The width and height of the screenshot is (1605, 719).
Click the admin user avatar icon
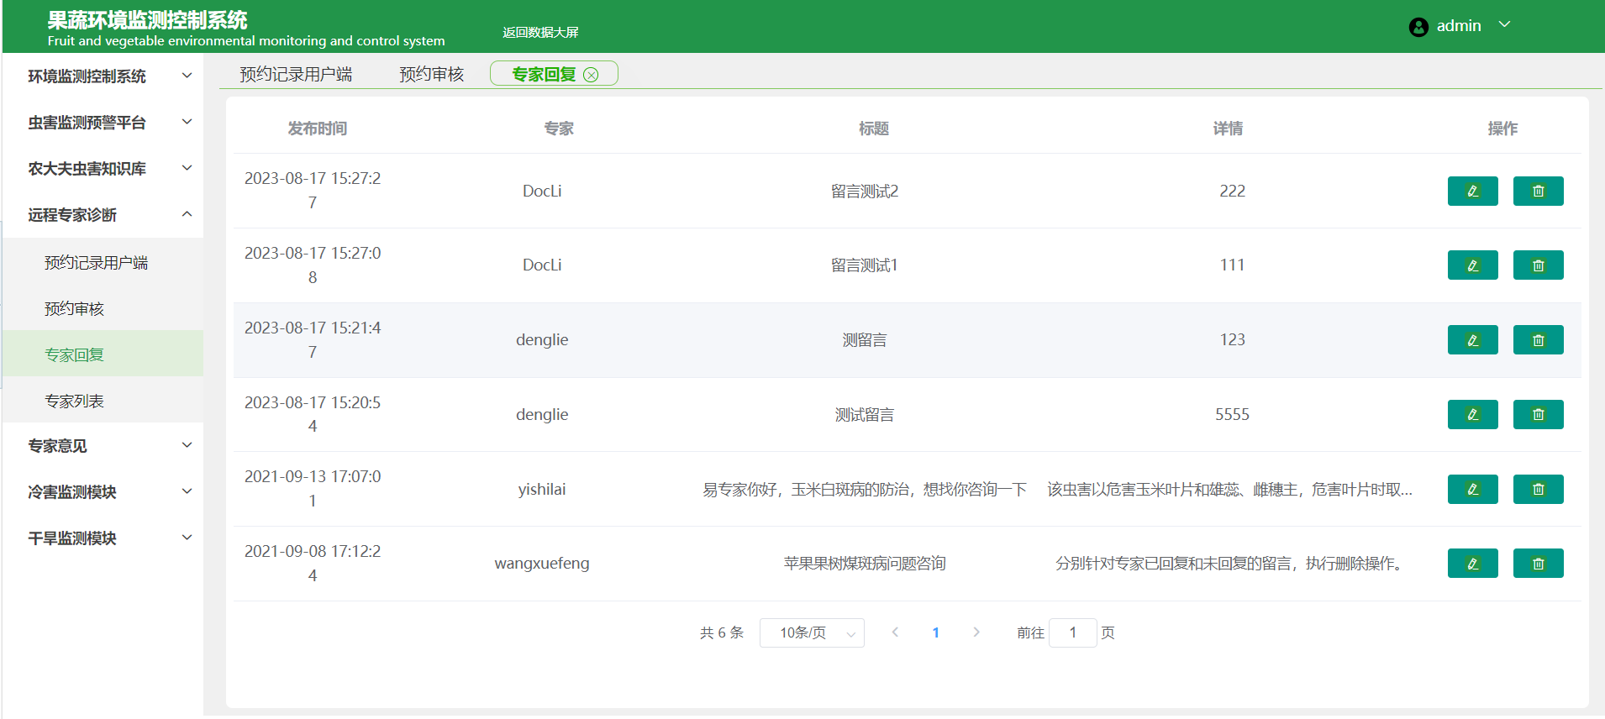[1418, 27]
